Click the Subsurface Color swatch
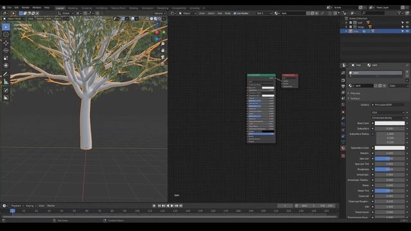This screenshot has height=231, width=411. (390, 148)
